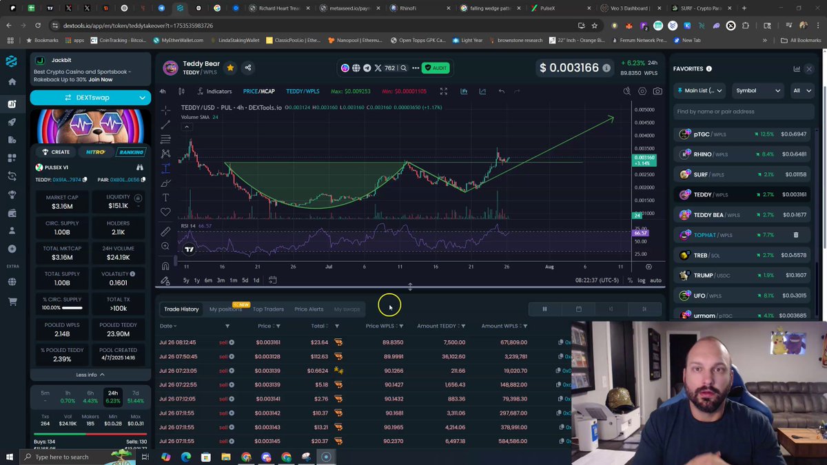
Task: Open chart settings gear in toolbar
Action: point(642,91)
